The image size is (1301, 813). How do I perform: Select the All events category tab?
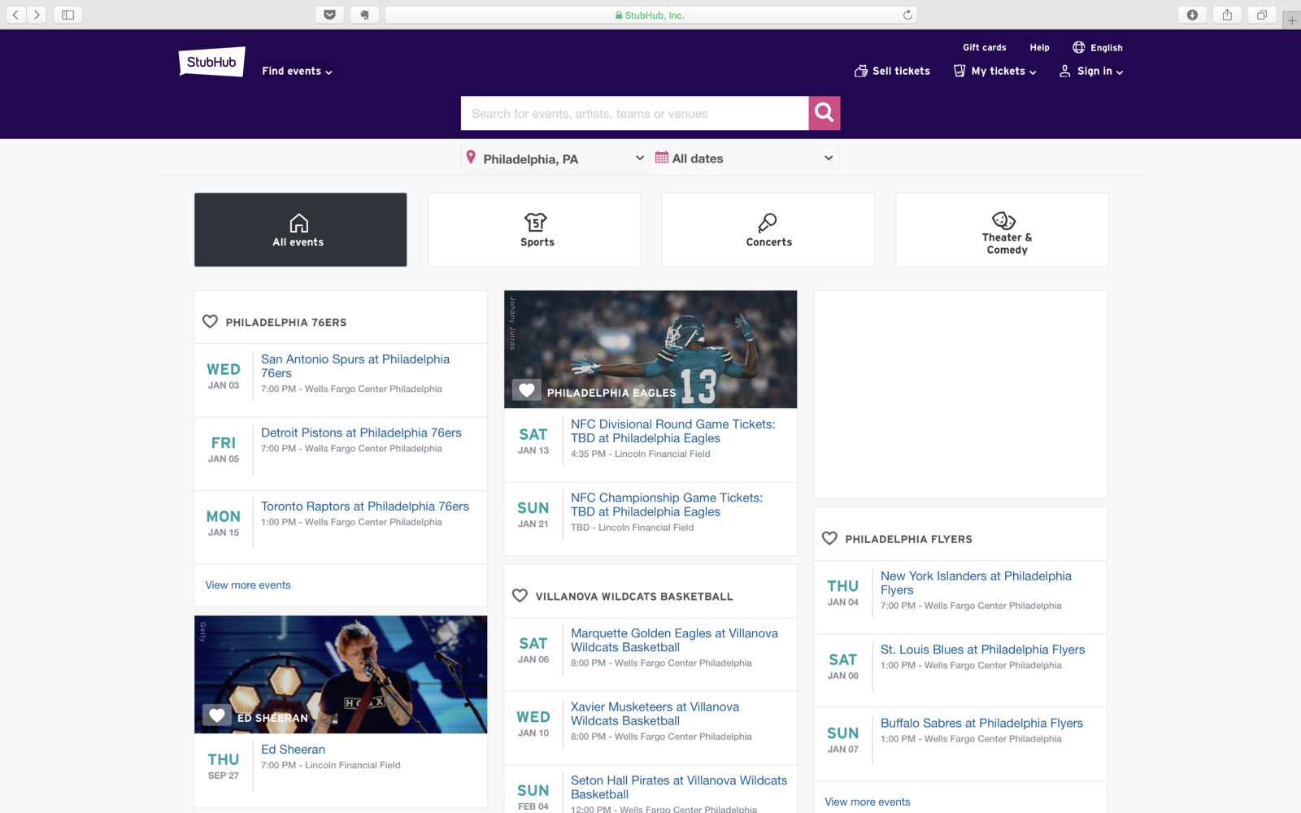click(300, 229)
